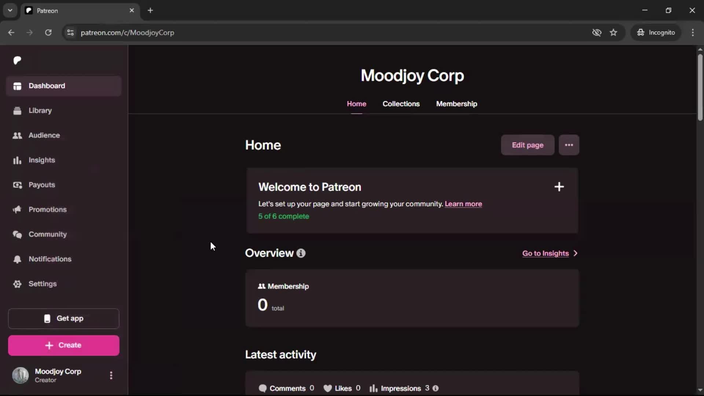Open the more options ellipsis button

(569, 145)
